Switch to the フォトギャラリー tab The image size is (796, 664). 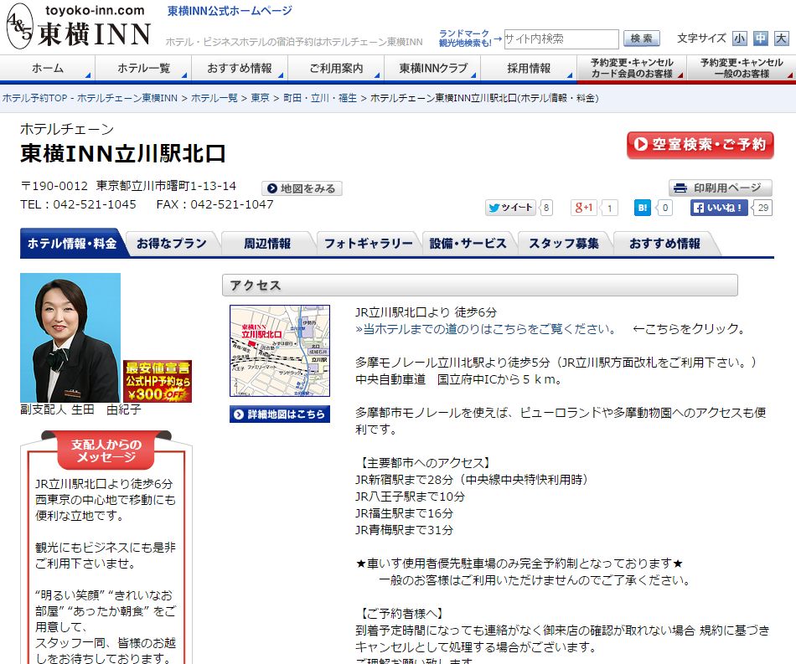[369, 244]
